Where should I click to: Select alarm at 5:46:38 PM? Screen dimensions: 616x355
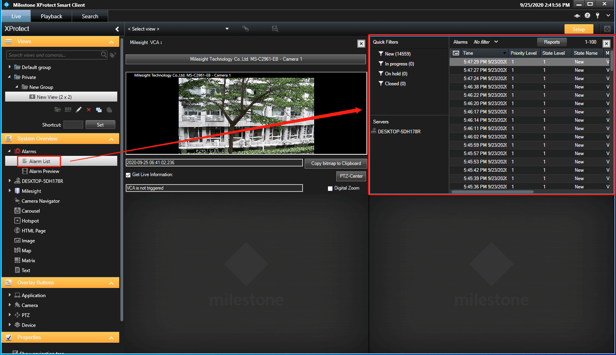pyautogui.click(x=530, y=87)
